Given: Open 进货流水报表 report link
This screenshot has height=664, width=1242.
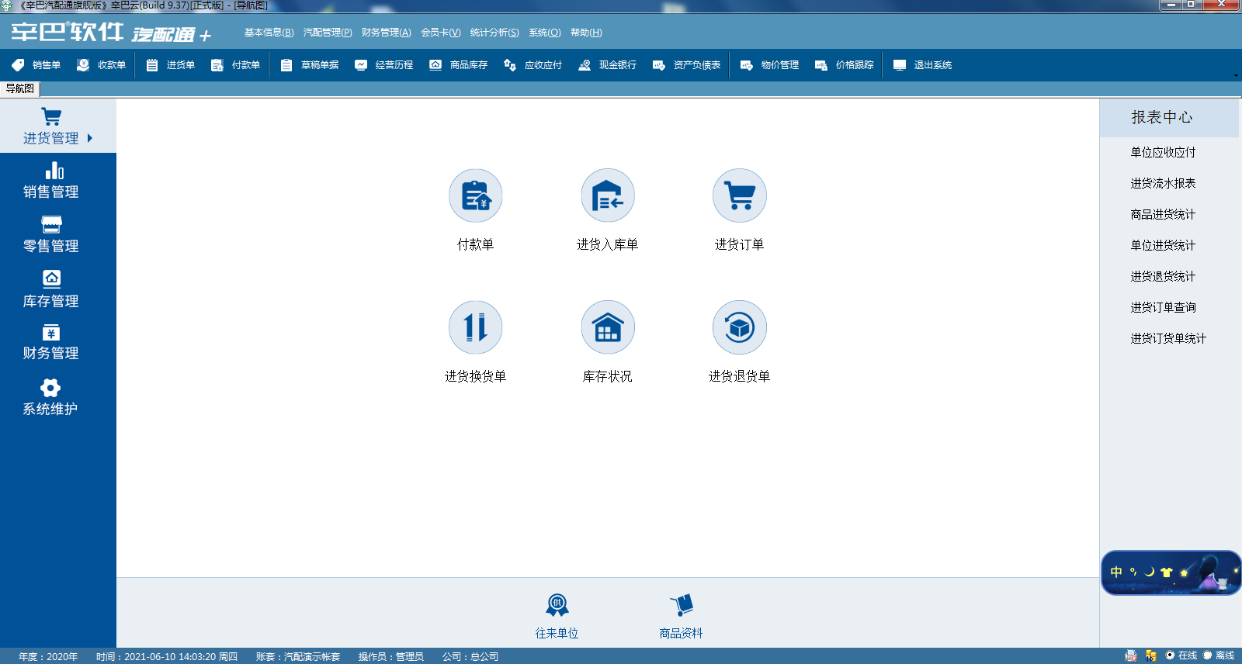Looking at the screenshot, I should 1163,183.
